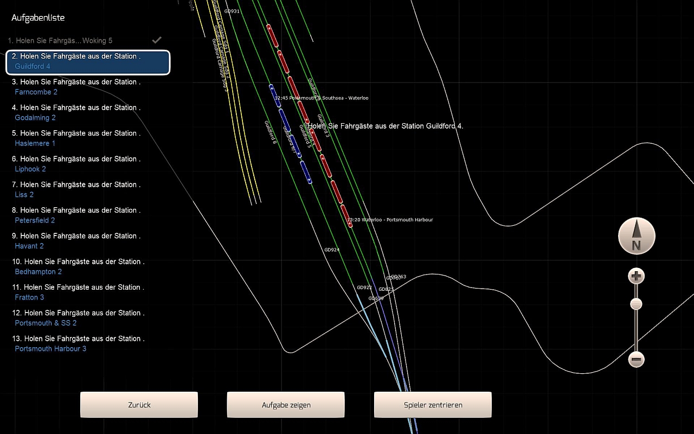The image size is (694, 434).
Task: Click the Fratton 3 station link
Action: pos(30,297)
